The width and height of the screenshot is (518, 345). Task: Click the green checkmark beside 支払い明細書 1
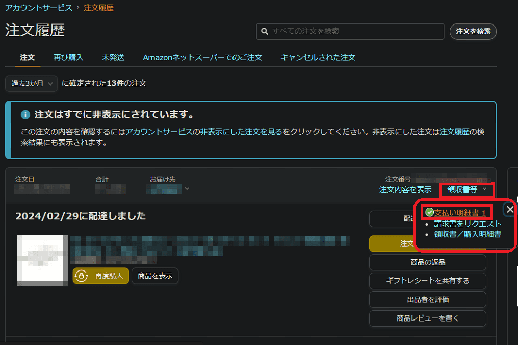coord(429,212)
